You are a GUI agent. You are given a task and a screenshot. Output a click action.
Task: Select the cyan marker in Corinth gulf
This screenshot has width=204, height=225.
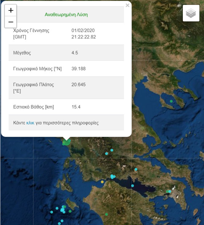[133, 186]
